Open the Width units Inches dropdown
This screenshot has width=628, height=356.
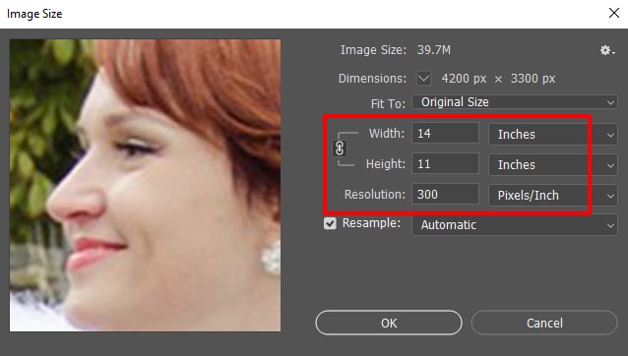(553, 134)
